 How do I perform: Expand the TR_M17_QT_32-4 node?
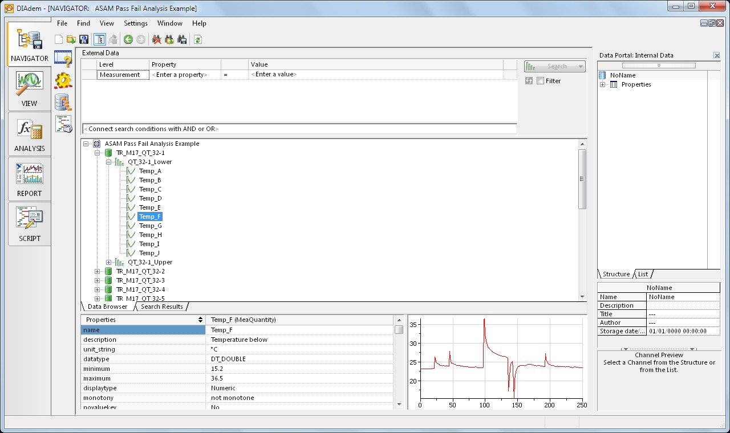point(97,289)
